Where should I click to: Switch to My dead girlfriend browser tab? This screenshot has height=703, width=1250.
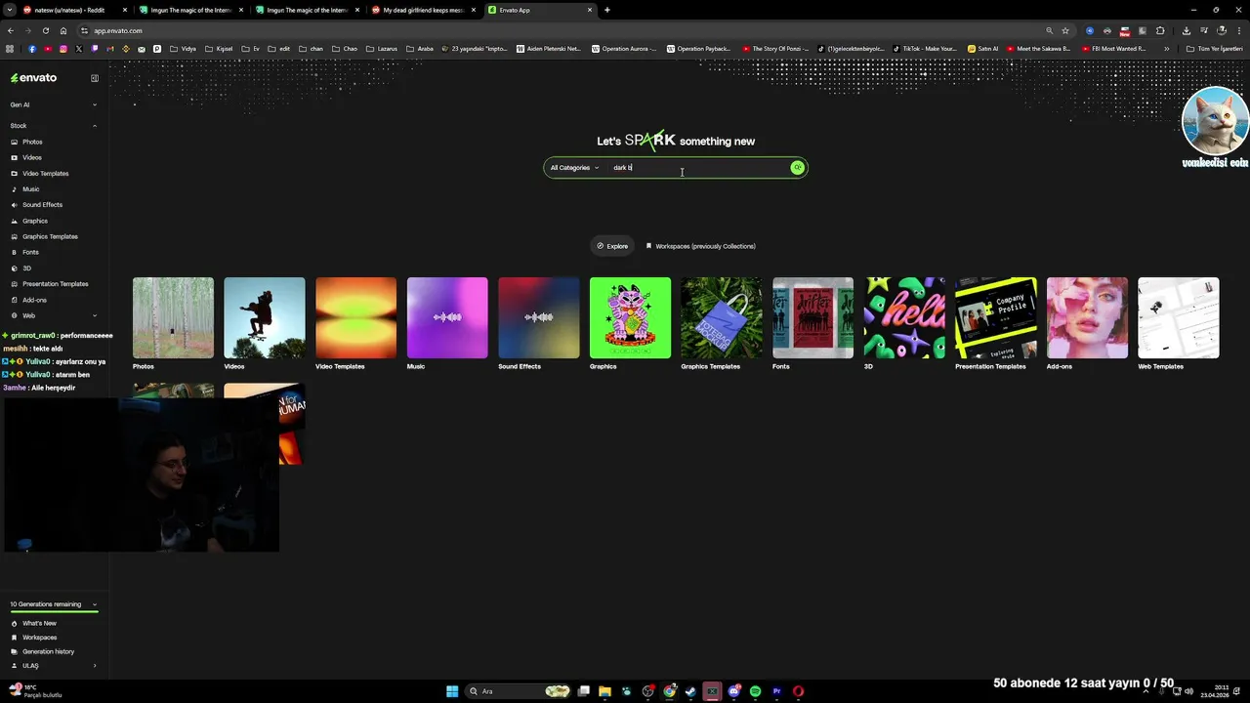pyautogui.click(x=425, y=10)
